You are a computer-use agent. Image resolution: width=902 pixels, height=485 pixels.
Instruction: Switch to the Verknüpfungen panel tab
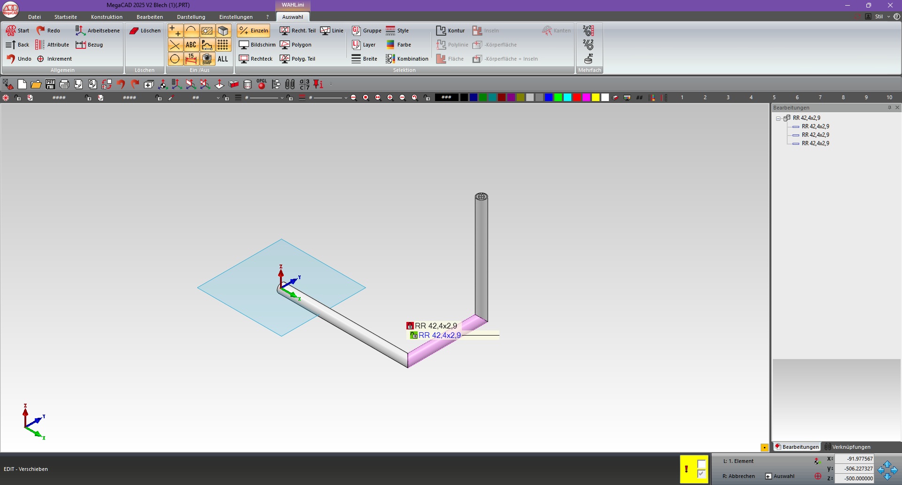tap(848, 447)
